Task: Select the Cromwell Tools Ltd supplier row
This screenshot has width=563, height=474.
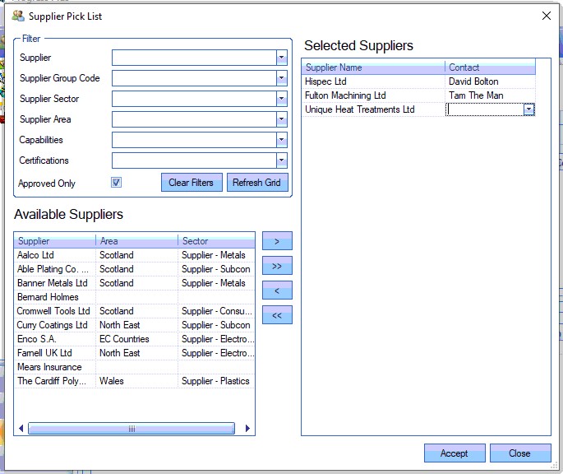Action: click(134, 311)
